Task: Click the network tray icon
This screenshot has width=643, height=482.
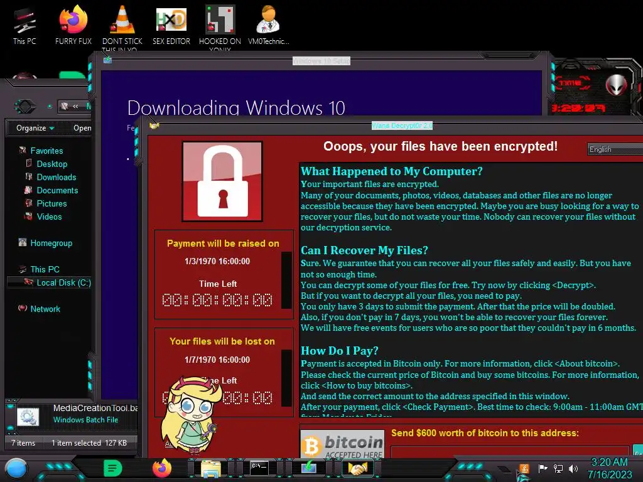Action: 558,468
